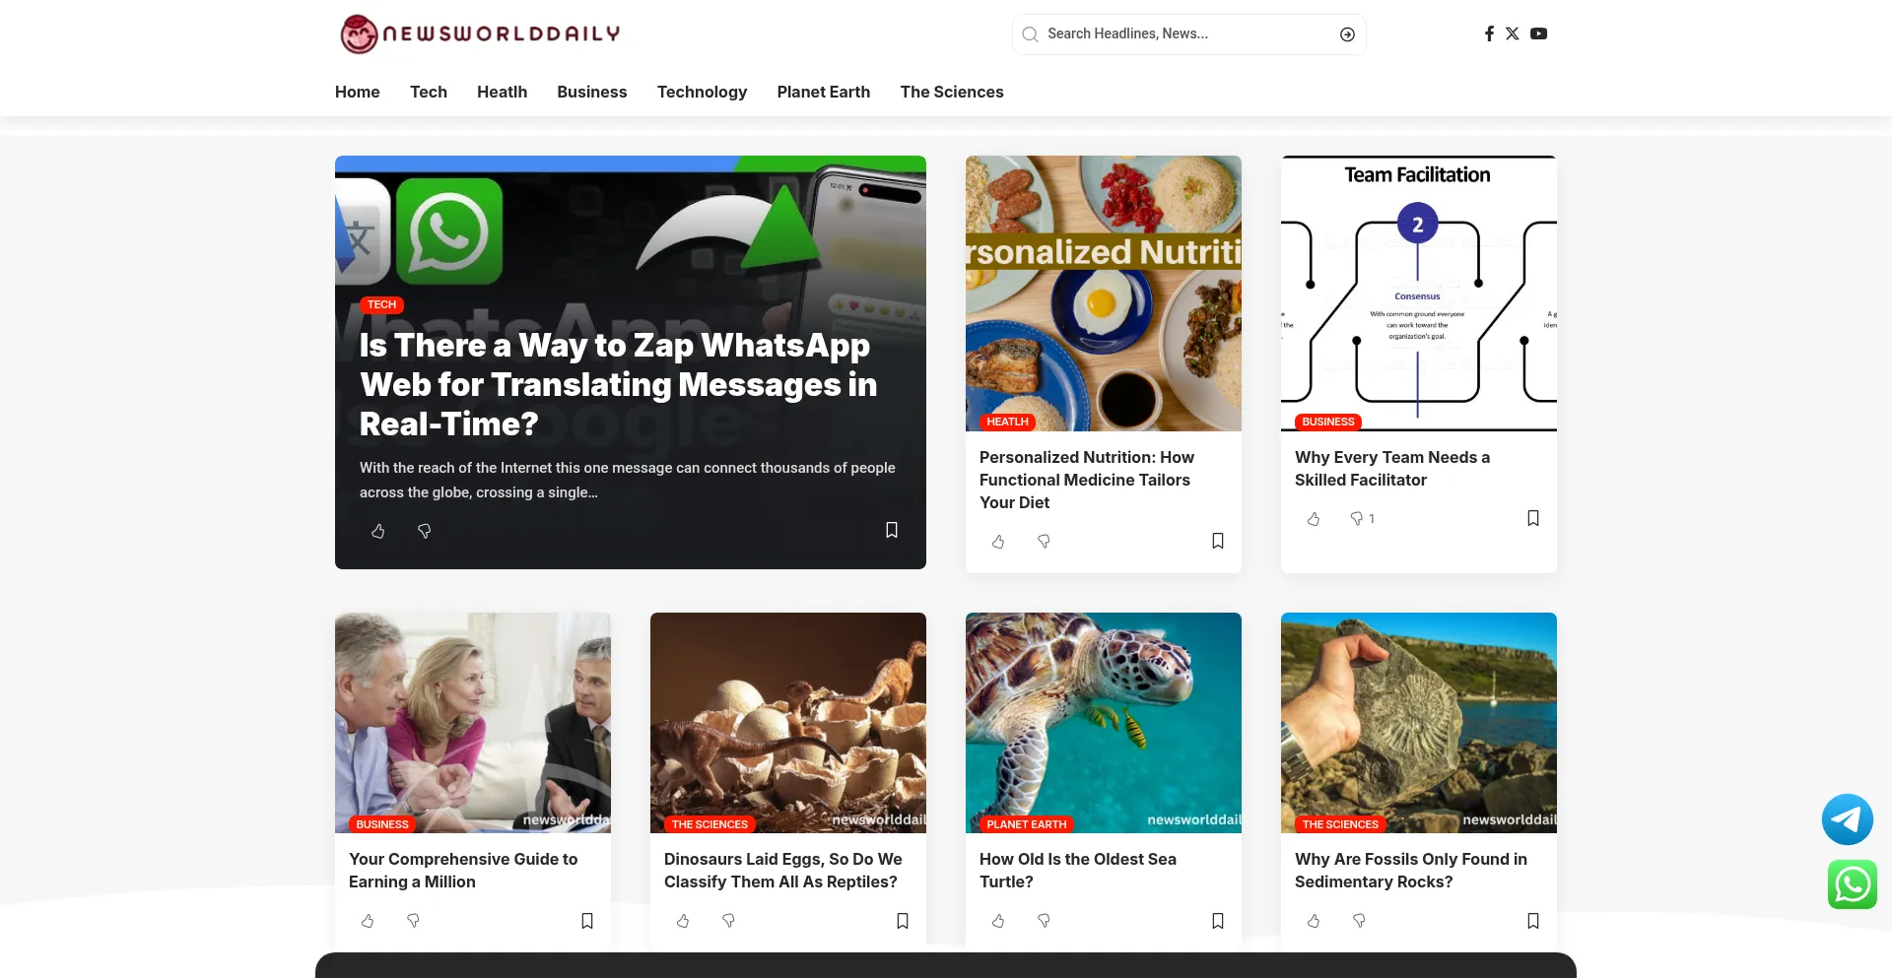Open 'Why Every Team Needs a Skilled Facilitator'
This screenshot has height=978, width=1892.
point(1391,469)
